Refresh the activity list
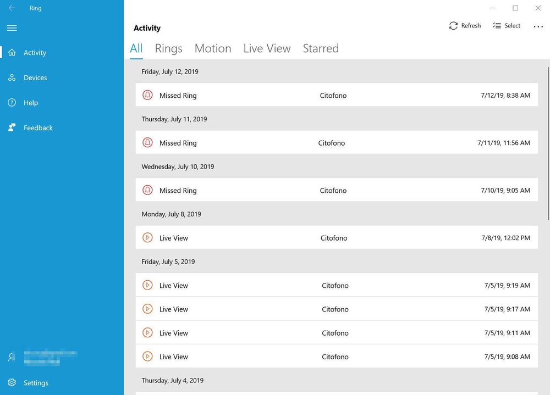The width and height of the screenshot is (550, 395). click(x=465, y=26)
